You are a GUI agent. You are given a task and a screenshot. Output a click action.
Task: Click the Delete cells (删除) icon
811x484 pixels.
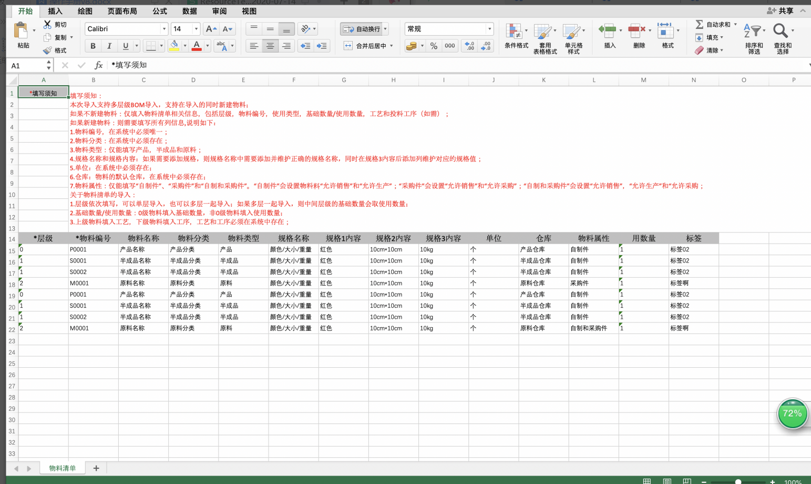click(x=637, y=31)
